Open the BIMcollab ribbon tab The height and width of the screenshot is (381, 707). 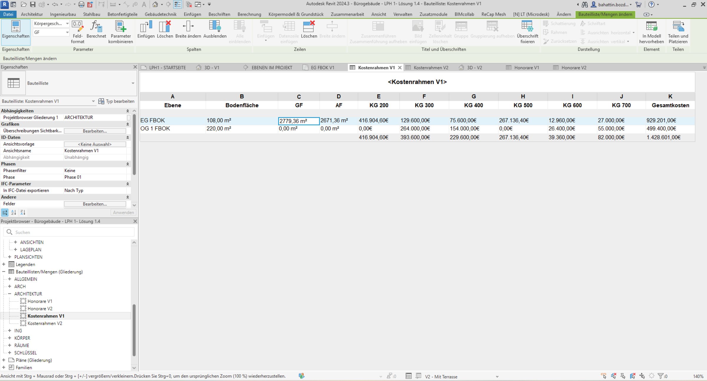click(x=464, y=14)
